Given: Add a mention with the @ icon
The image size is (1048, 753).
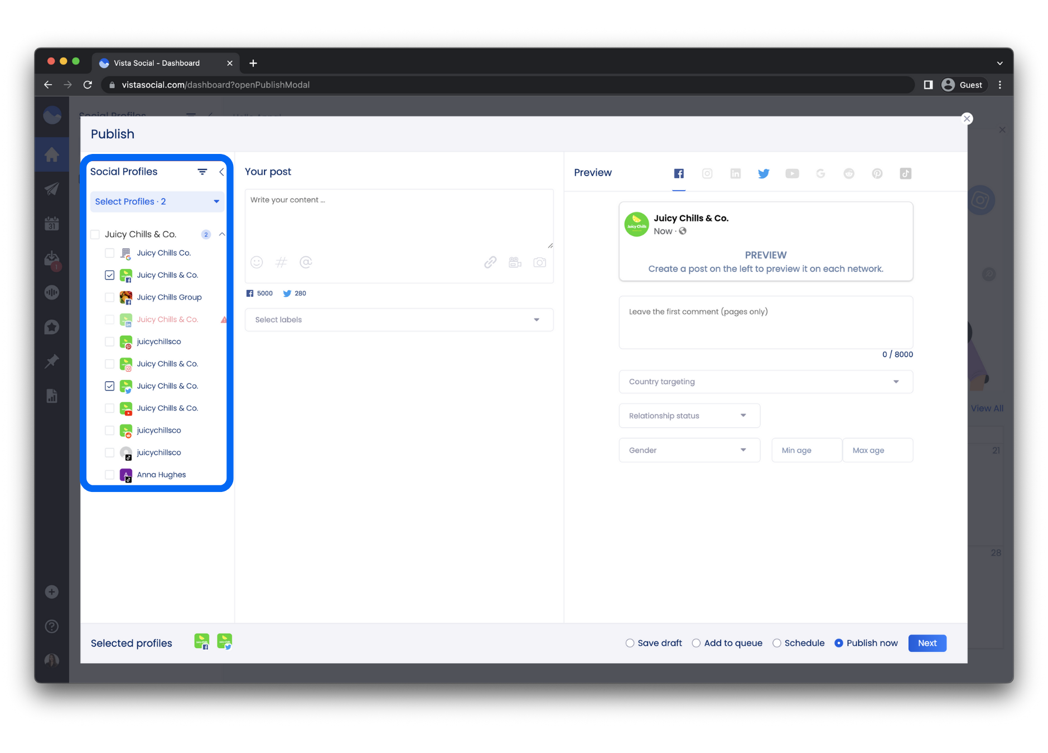Looking at the screenshot, I should (306, 262).
